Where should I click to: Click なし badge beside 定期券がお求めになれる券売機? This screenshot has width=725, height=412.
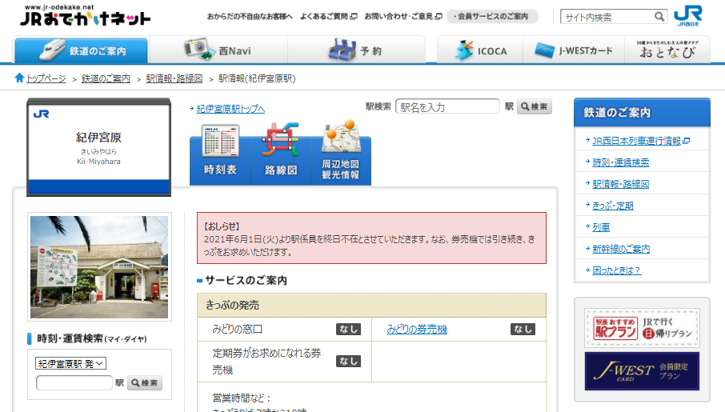coord(348,361)
